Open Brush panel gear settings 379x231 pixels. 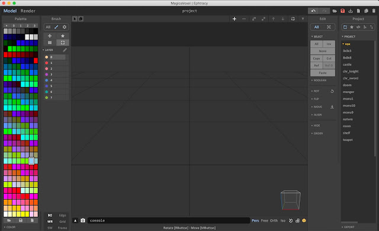pos(65,27)
